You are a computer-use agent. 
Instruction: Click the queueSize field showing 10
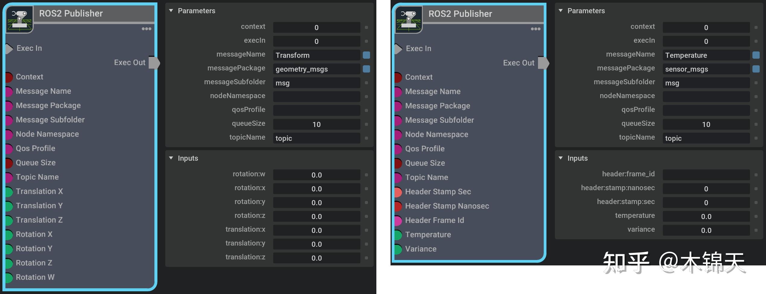pyautogui.click(x=316, y=124)
